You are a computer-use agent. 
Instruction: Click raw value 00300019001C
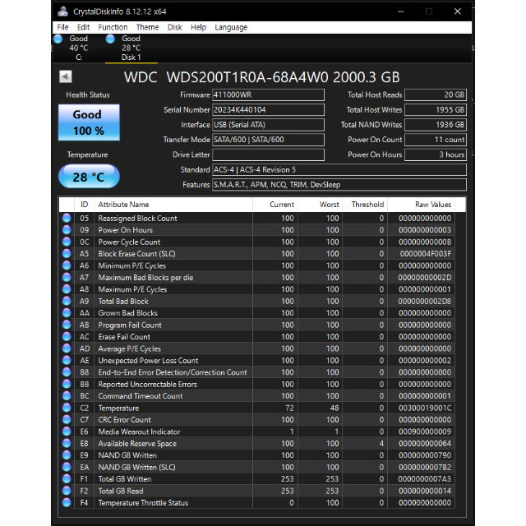(x=425, y=408)
